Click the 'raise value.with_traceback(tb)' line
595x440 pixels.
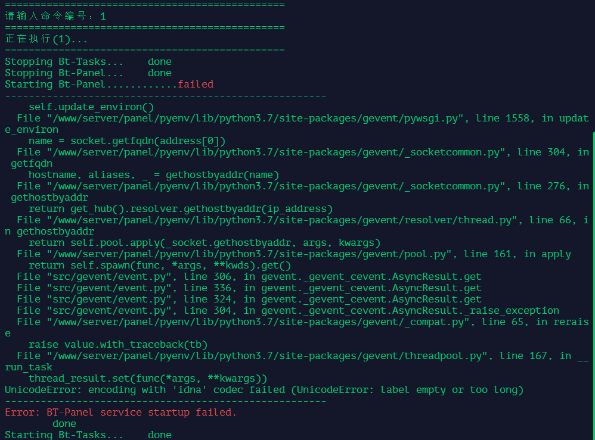118,345
